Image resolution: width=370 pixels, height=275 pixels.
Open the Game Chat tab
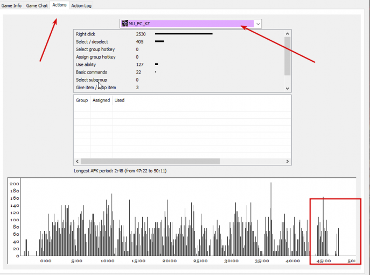coord(37,5)
